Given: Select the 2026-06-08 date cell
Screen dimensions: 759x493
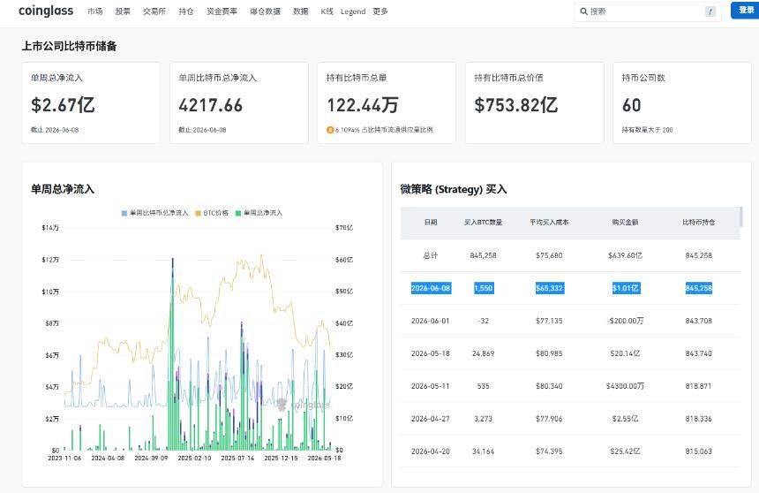Looking at the screenshot, I should [x=431, y=288].
